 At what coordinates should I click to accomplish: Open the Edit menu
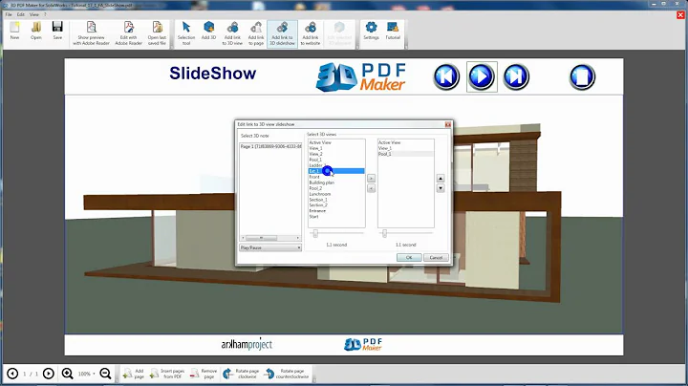21,14
